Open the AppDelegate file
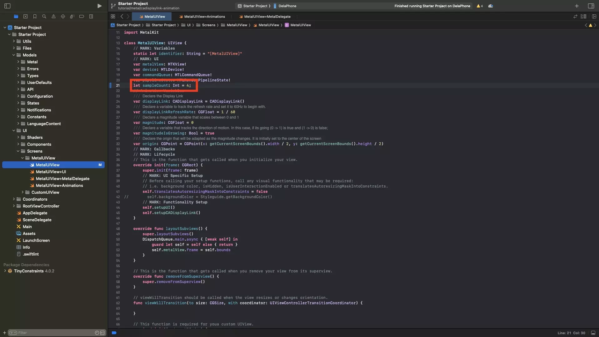599x337 pixels. 35,213
